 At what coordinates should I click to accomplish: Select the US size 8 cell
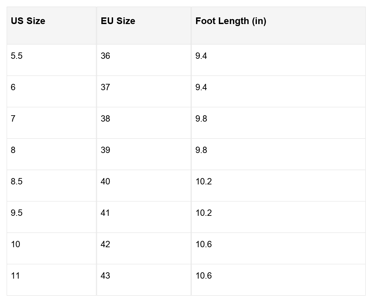tap(52, 154)
